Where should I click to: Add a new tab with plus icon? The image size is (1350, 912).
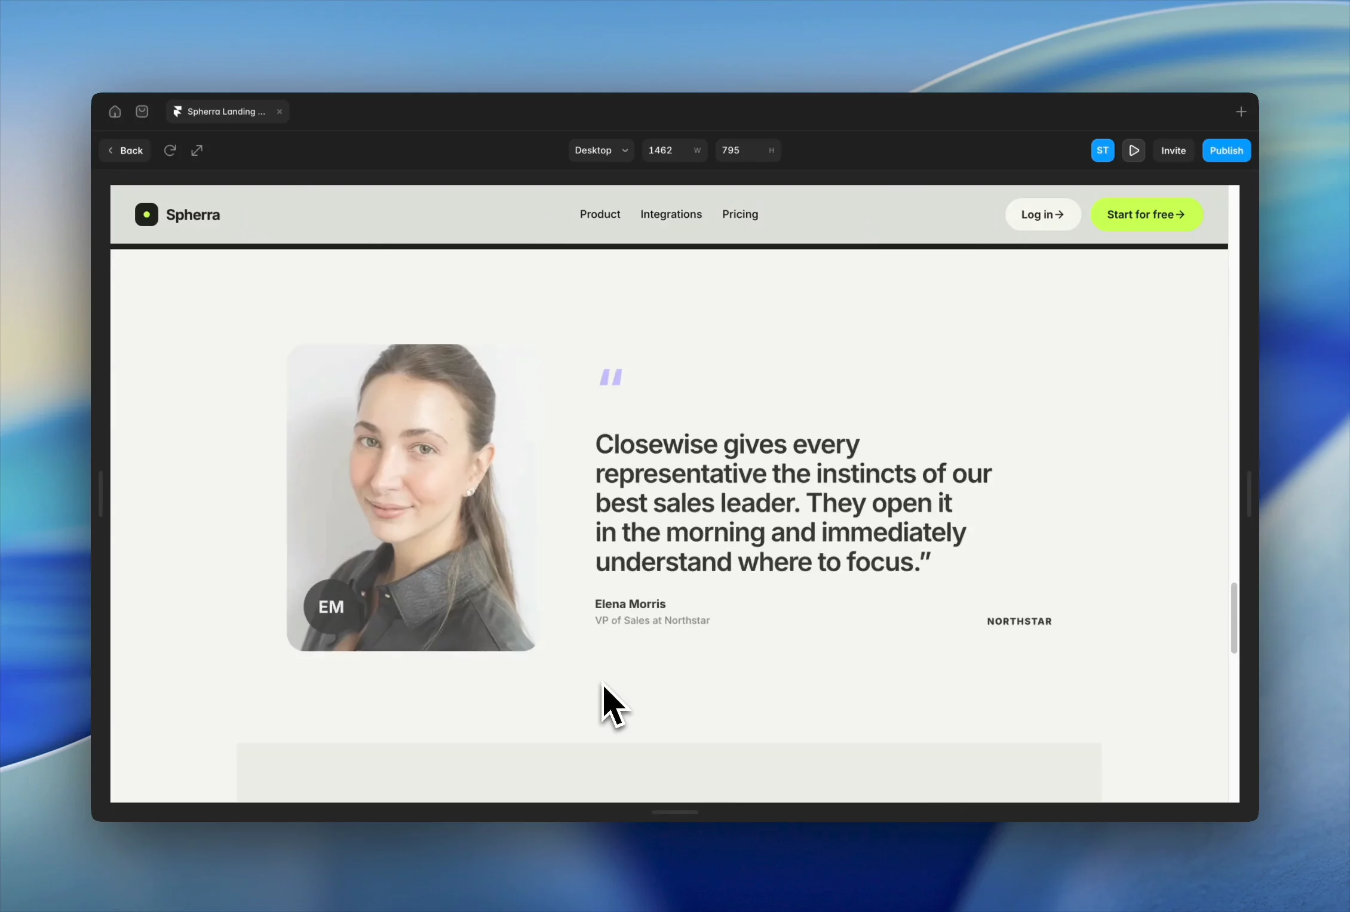(1241, 112)
